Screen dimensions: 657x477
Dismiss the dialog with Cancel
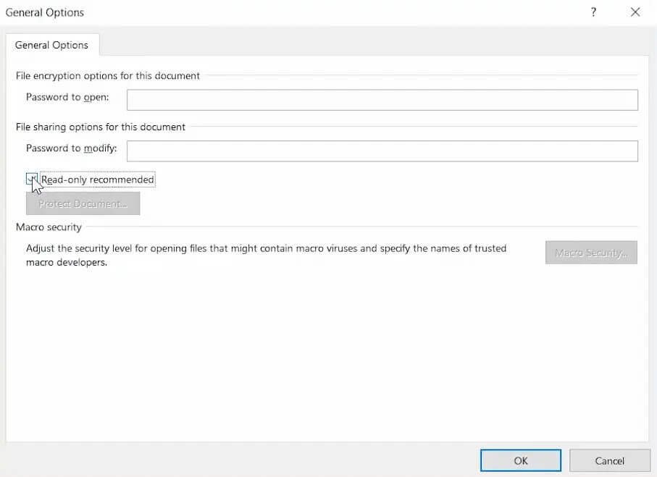(x=609, y=460)
